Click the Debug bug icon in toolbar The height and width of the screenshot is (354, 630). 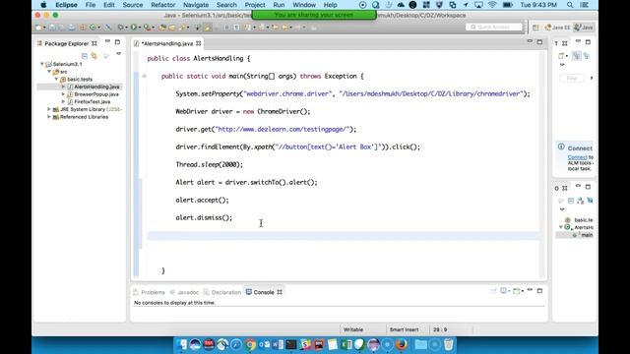point(120,28)
